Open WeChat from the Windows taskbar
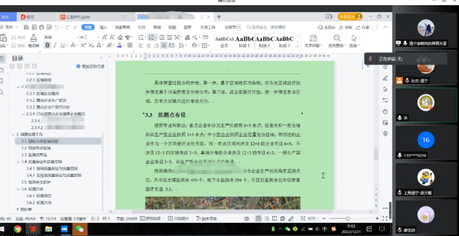Screen dimensions: 459x236 point(79,229)
